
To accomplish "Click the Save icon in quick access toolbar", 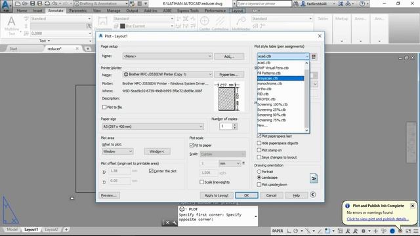I will tap(32, 4).
